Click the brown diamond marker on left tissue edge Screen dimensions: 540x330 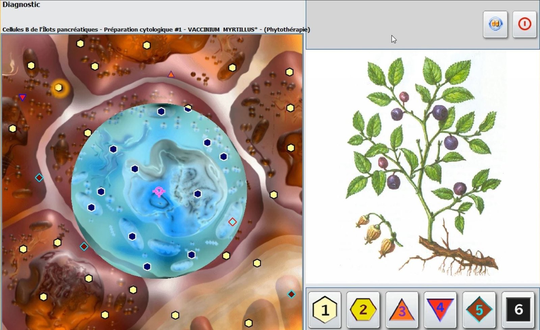point(39,177)
